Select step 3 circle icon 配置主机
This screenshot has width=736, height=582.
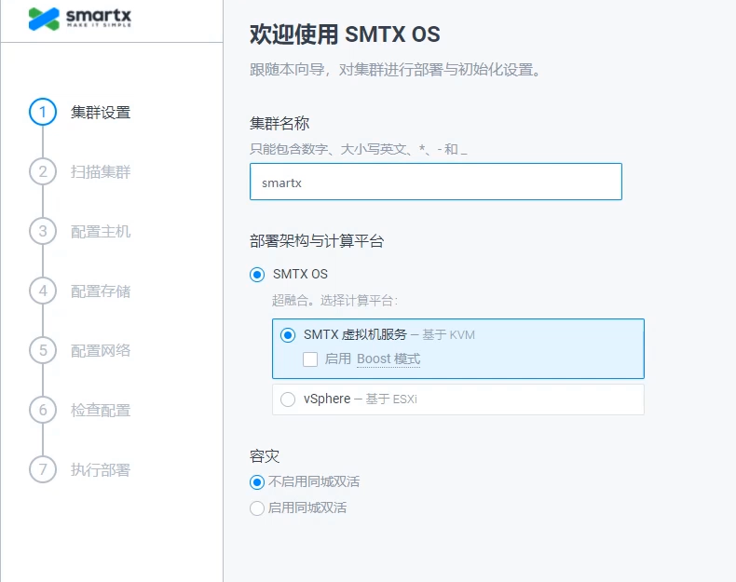click(43, 231)
